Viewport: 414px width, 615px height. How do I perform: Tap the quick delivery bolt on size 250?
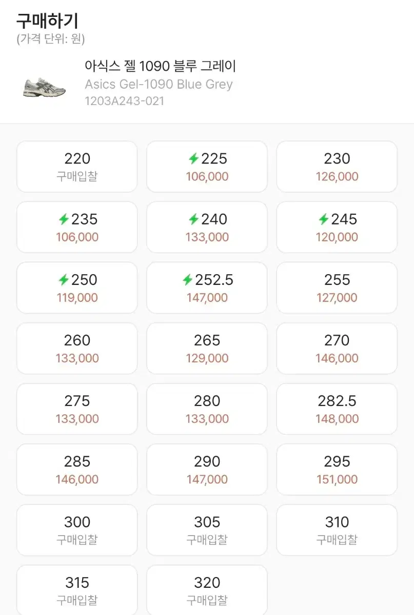click(64, 280)
